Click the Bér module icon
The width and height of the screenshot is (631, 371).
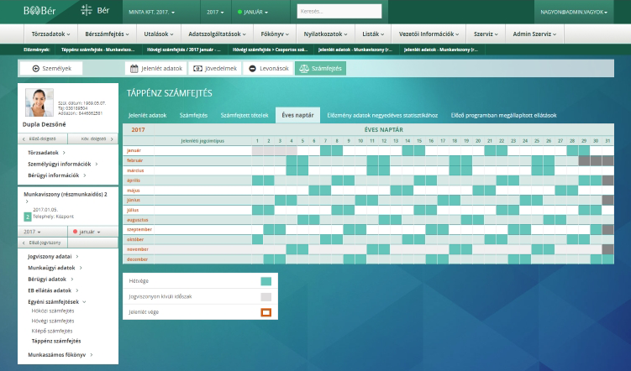[87, 10]
